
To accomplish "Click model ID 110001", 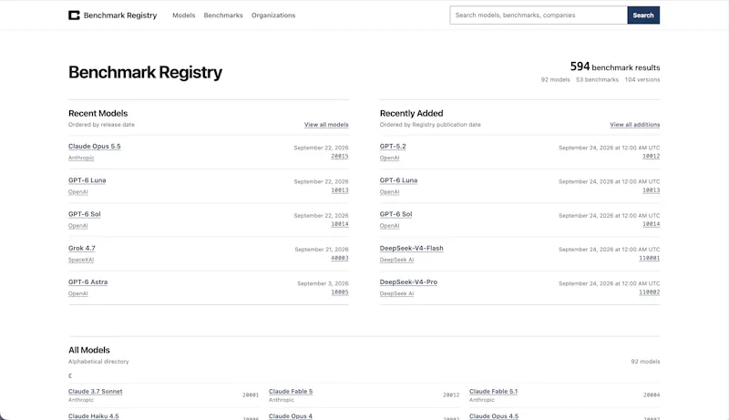I will coord(650,258).
